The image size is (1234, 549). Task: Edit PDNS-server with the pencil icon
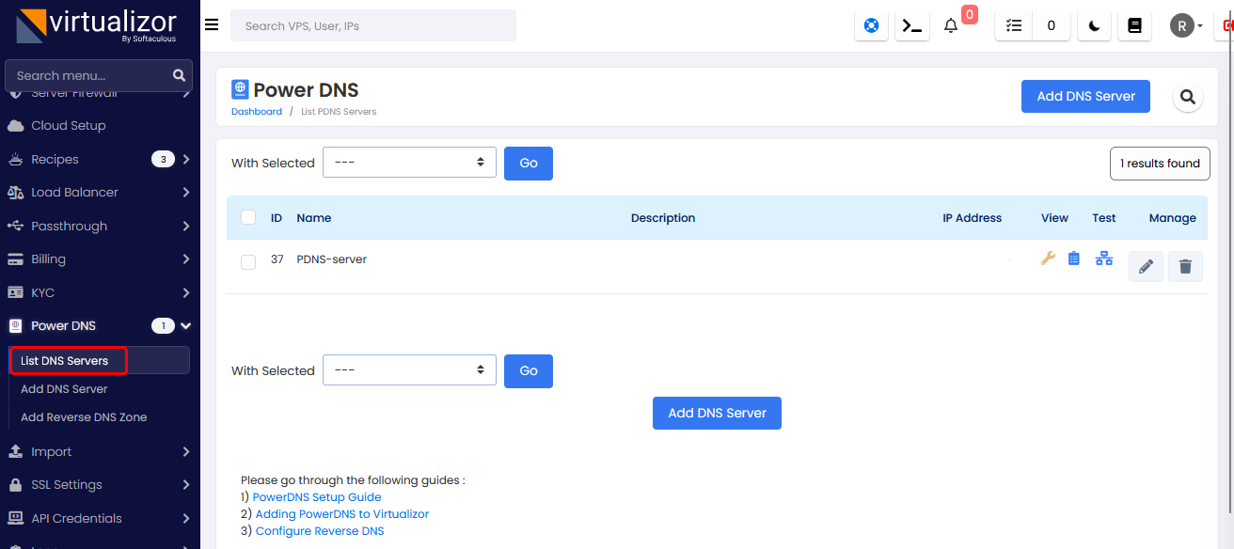click(1146, 267)
